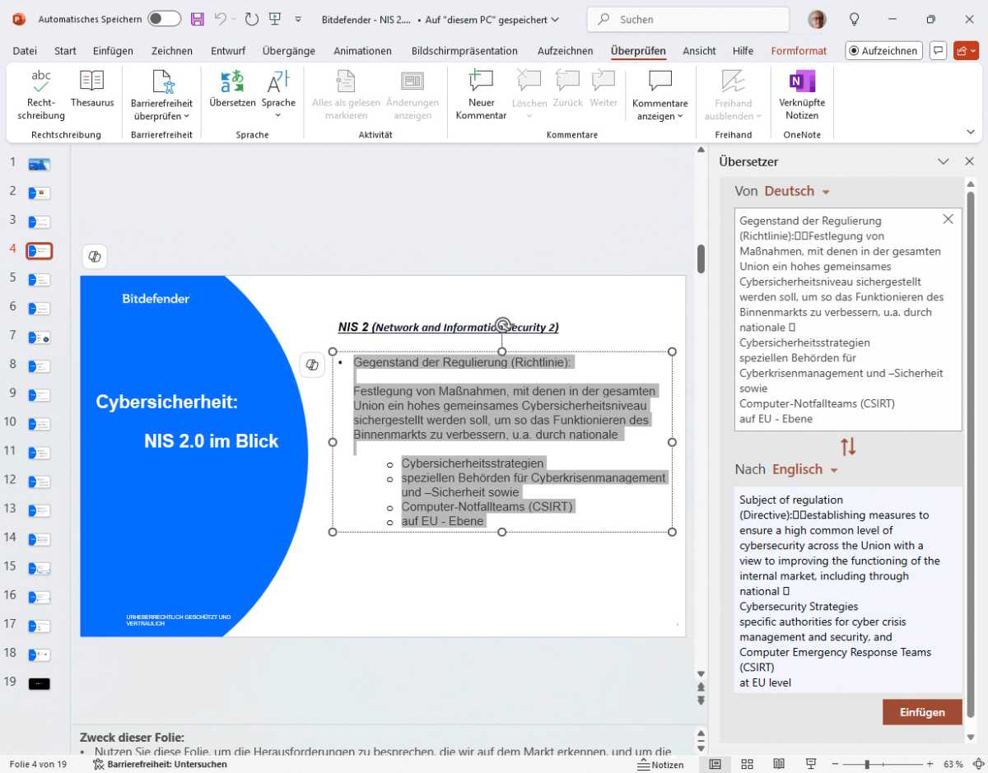This screenshot has width=988, height=773.
Task: Go to previous slide arrow
Action: [701, 687]
